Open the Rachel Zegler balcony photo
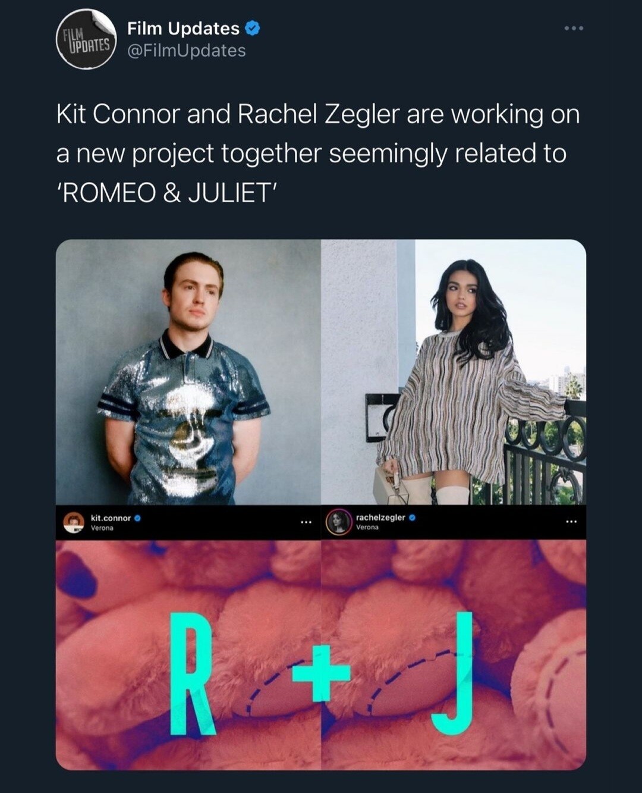 tap(454, 372)
